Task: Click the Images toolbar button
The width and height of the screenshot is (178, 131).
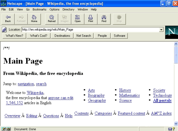Action: [65, 19]
